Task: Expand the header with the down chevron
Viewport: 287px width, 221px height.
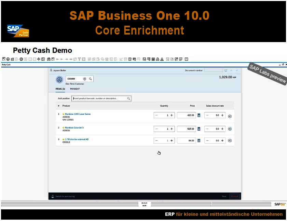Action: coord(236,70)
